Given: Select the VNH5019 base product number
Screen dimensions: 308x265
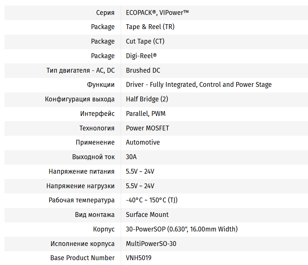Looking at the screenshot, I should tap(138, 258).
